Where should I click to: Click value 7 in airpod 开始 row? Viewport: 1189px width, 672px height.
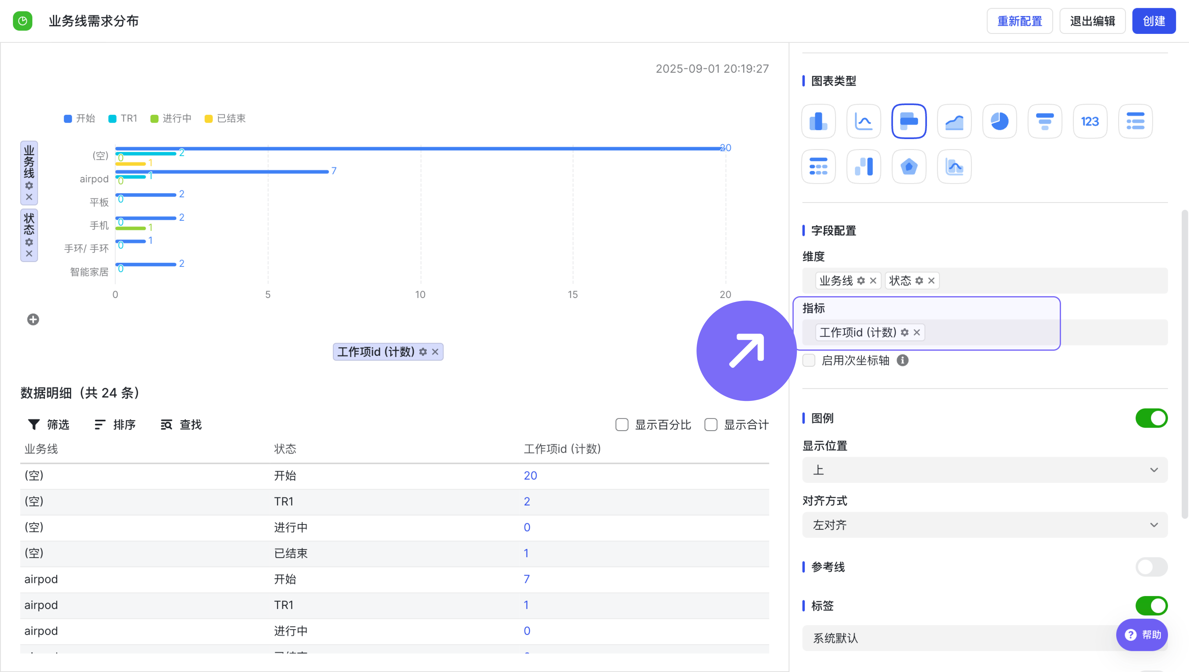pyautogui.click(x=527, y=579)
